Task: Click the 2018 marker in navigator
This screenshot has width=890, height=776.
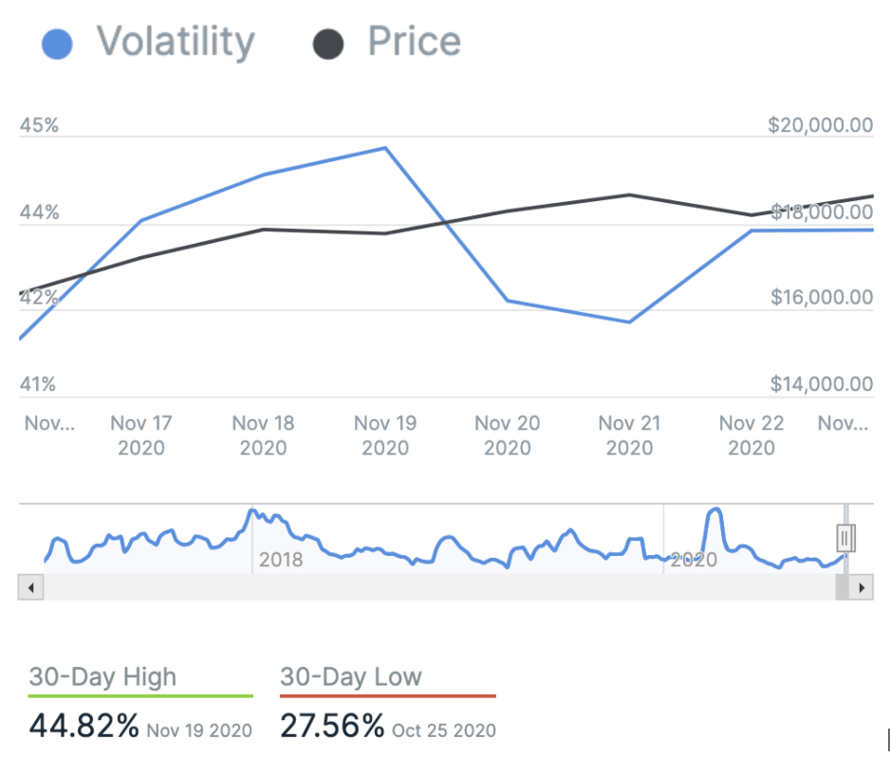Action: [x=281, y=560]
